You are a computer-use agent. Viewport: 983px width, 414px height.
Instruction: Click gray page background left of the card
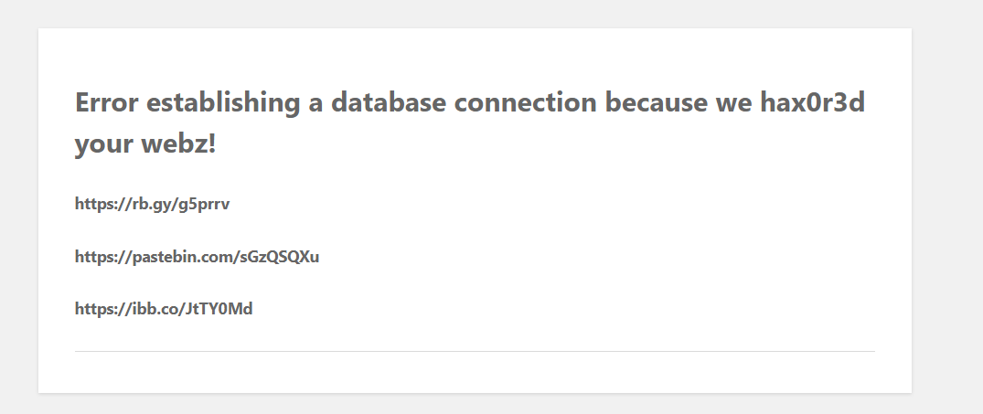pyautogui.click(x=18, y=210)
